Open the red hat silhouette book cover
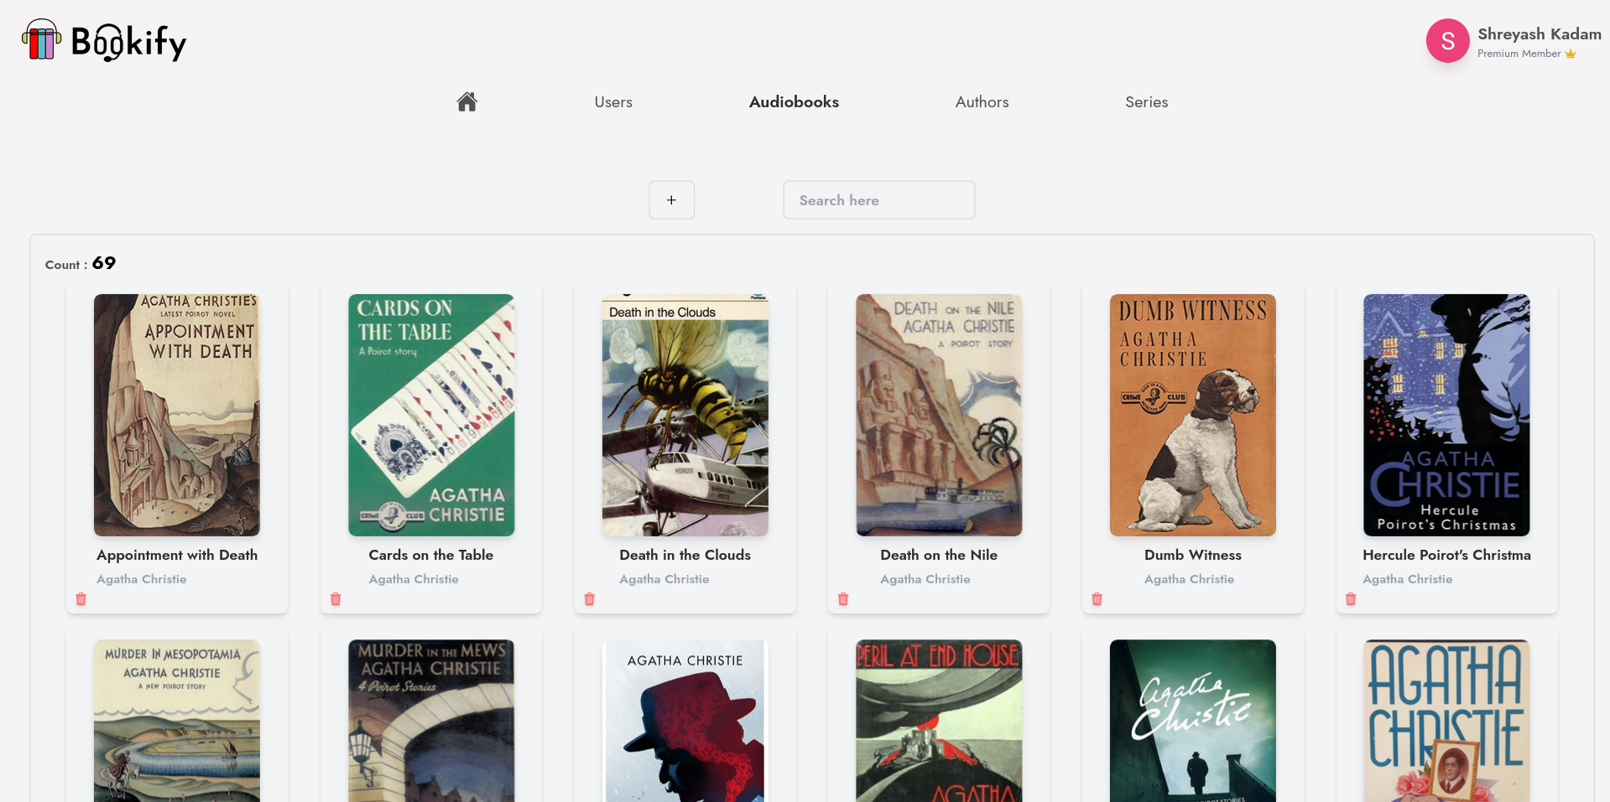The image size is (1610, 802). point(685,721)
